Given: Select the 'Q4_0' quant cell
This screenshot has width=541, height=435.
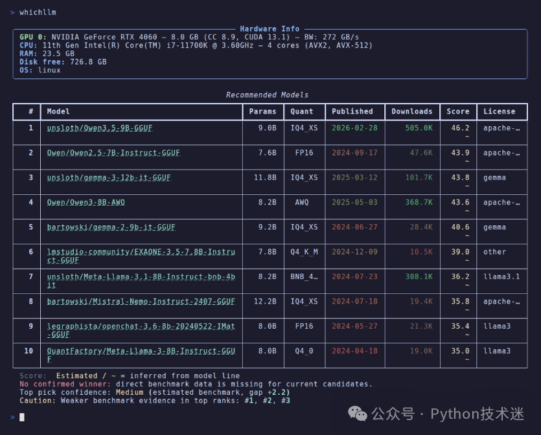Looking at the screenshot, I should (x=304, y=351).
